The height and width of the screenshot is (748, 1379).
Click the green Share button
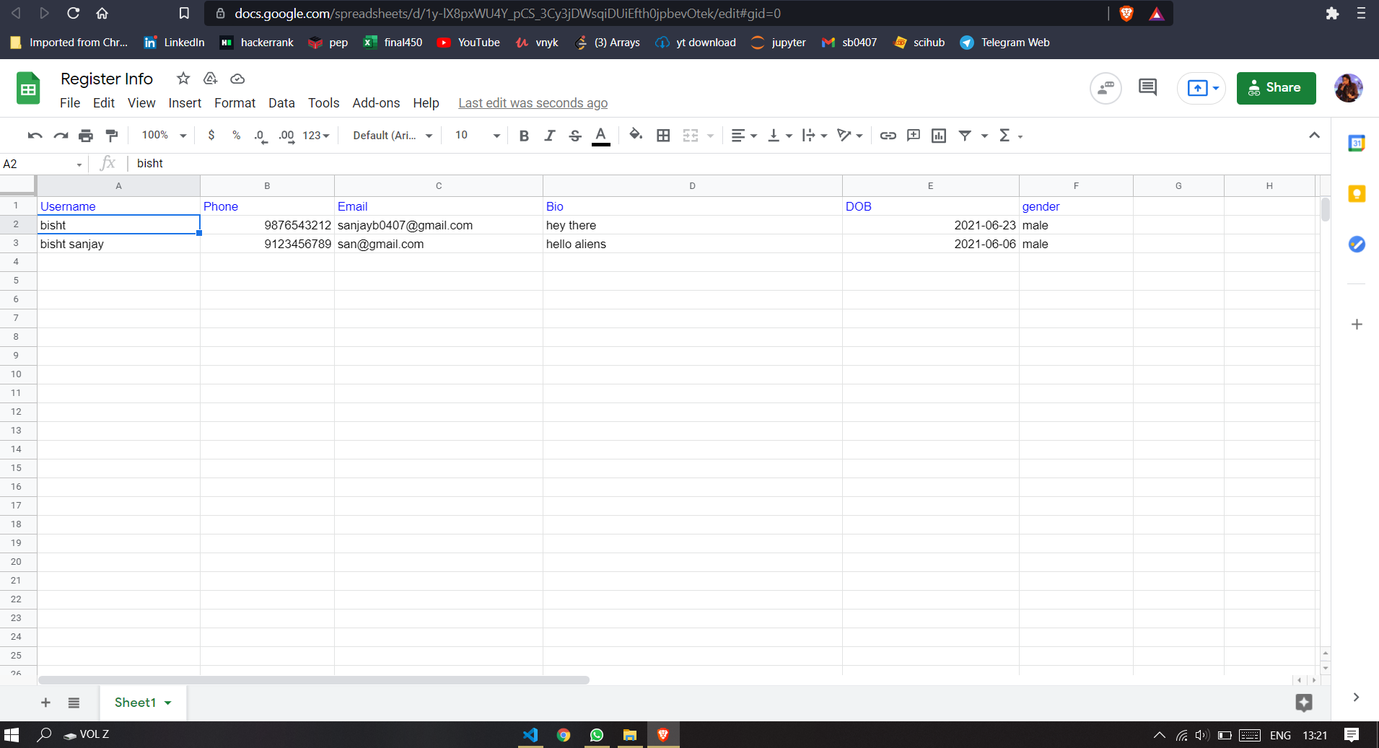click(1276, 88)
